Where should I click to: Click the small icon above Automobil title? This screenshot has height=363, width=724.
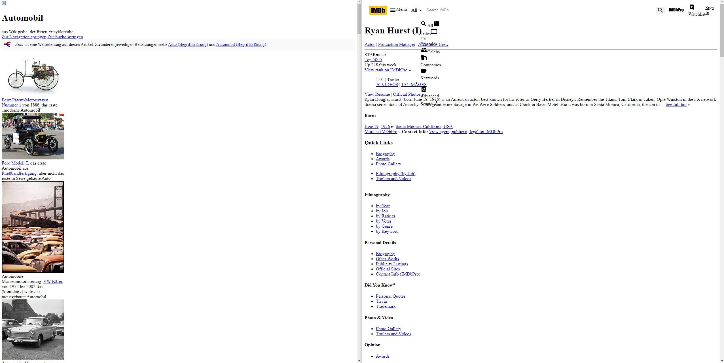coord(4,3)
